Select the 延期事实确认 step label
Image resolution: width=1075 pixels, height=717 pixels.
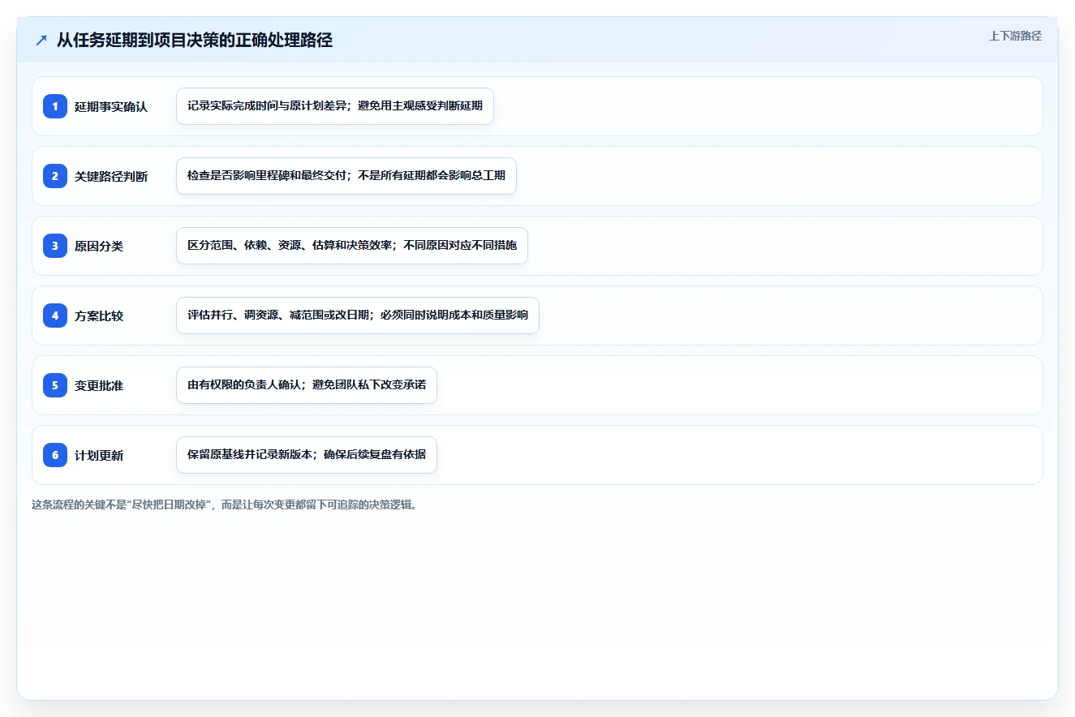click(x=111, y=106)
